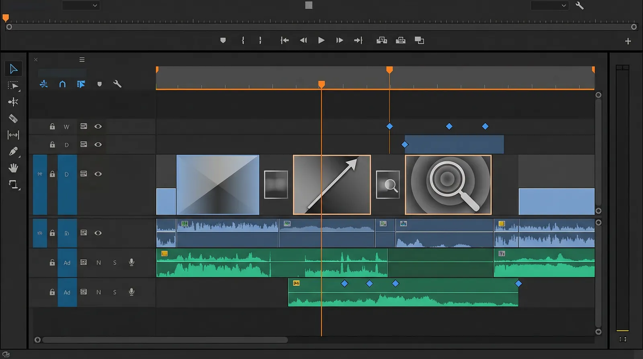
Task: Toggle the magnet Snap icon in timeline header
Action: (x=62, y=84)
